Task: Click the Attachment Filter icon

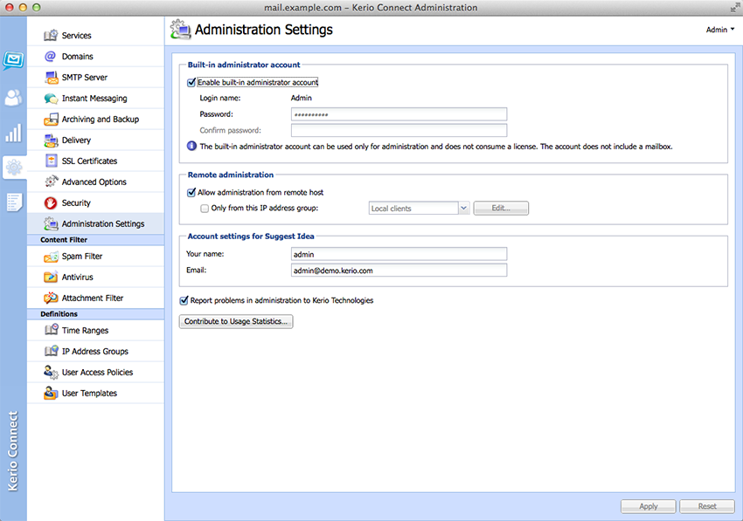Action: 51,298
